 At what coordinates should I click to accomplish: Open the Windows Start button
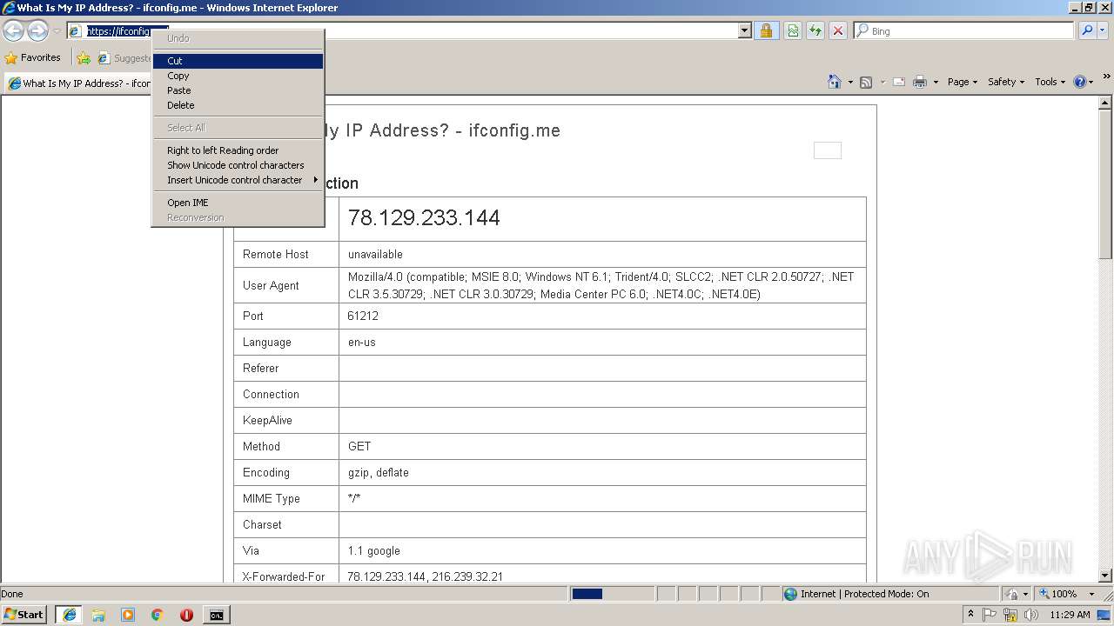point(23,615)
